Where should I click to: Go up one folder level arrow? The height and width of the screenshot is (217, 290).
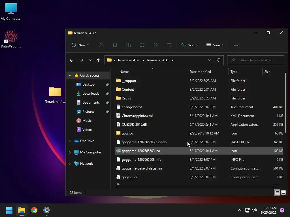click(98, 60)
